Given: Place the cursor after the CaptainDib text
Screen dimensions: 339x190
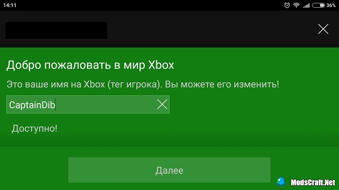Looking at the screenshot, I should tap(56, 105).
